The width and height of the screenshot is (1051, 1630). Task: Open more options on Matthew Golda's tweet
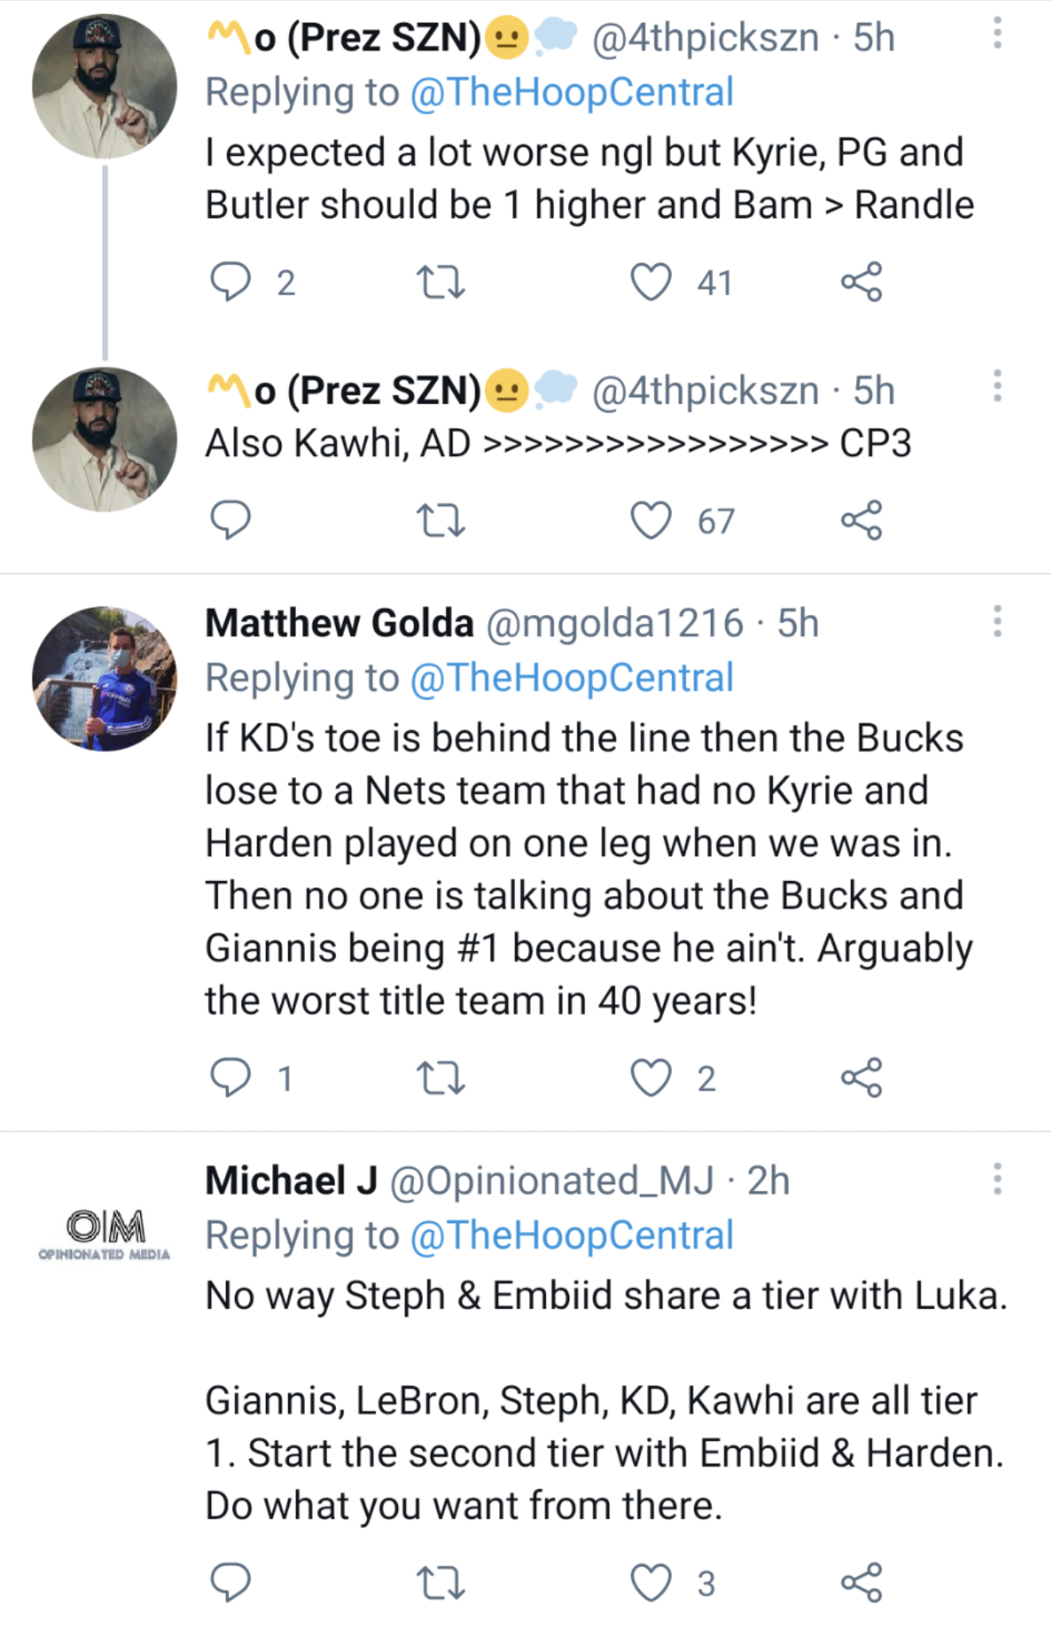(997, 622)
